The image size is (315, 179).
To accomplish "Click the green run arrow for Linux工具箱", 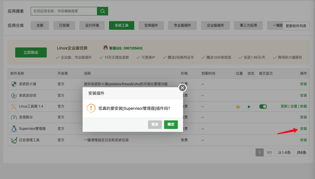I will click(249, 106).
